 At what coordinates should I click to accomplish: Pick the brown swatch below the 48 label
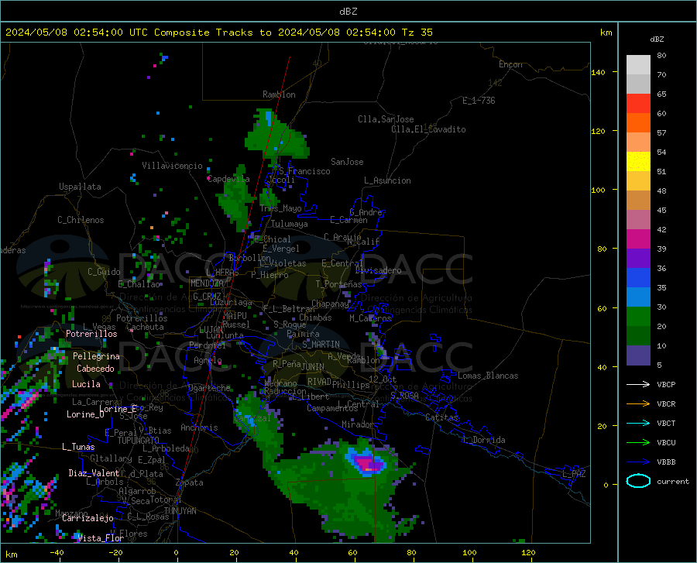638,201
